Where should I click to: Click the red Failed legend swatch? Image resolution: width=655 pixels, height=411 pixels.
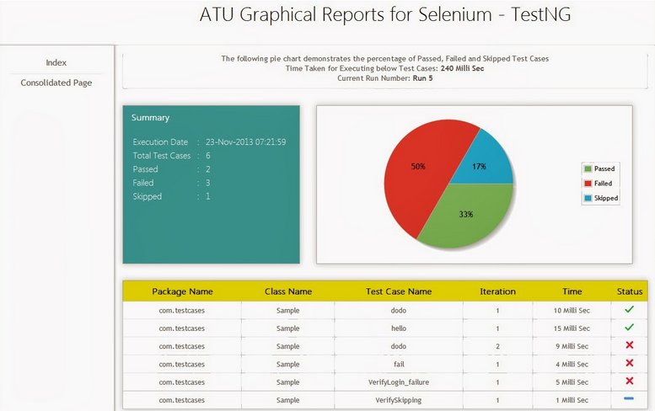click(588, 183)
